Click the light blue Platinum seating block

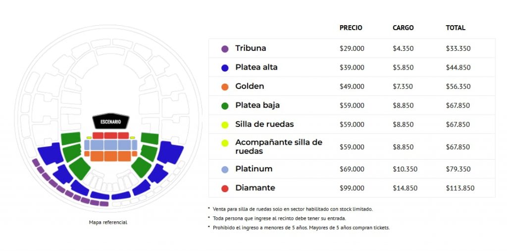pos(110,145)
